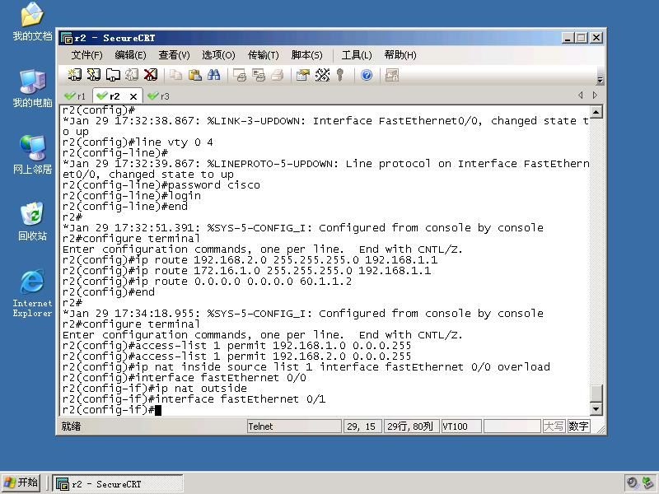This screenshot has width=659, height=494.
Task: Click the Telnet status bar field
Action: (294, 426)
